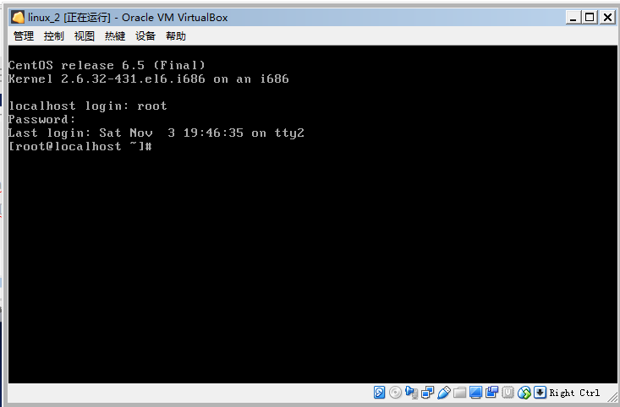Click the VirtualBox title bar app icon
This screenshot has height=407, width=620.
point(18,18)
